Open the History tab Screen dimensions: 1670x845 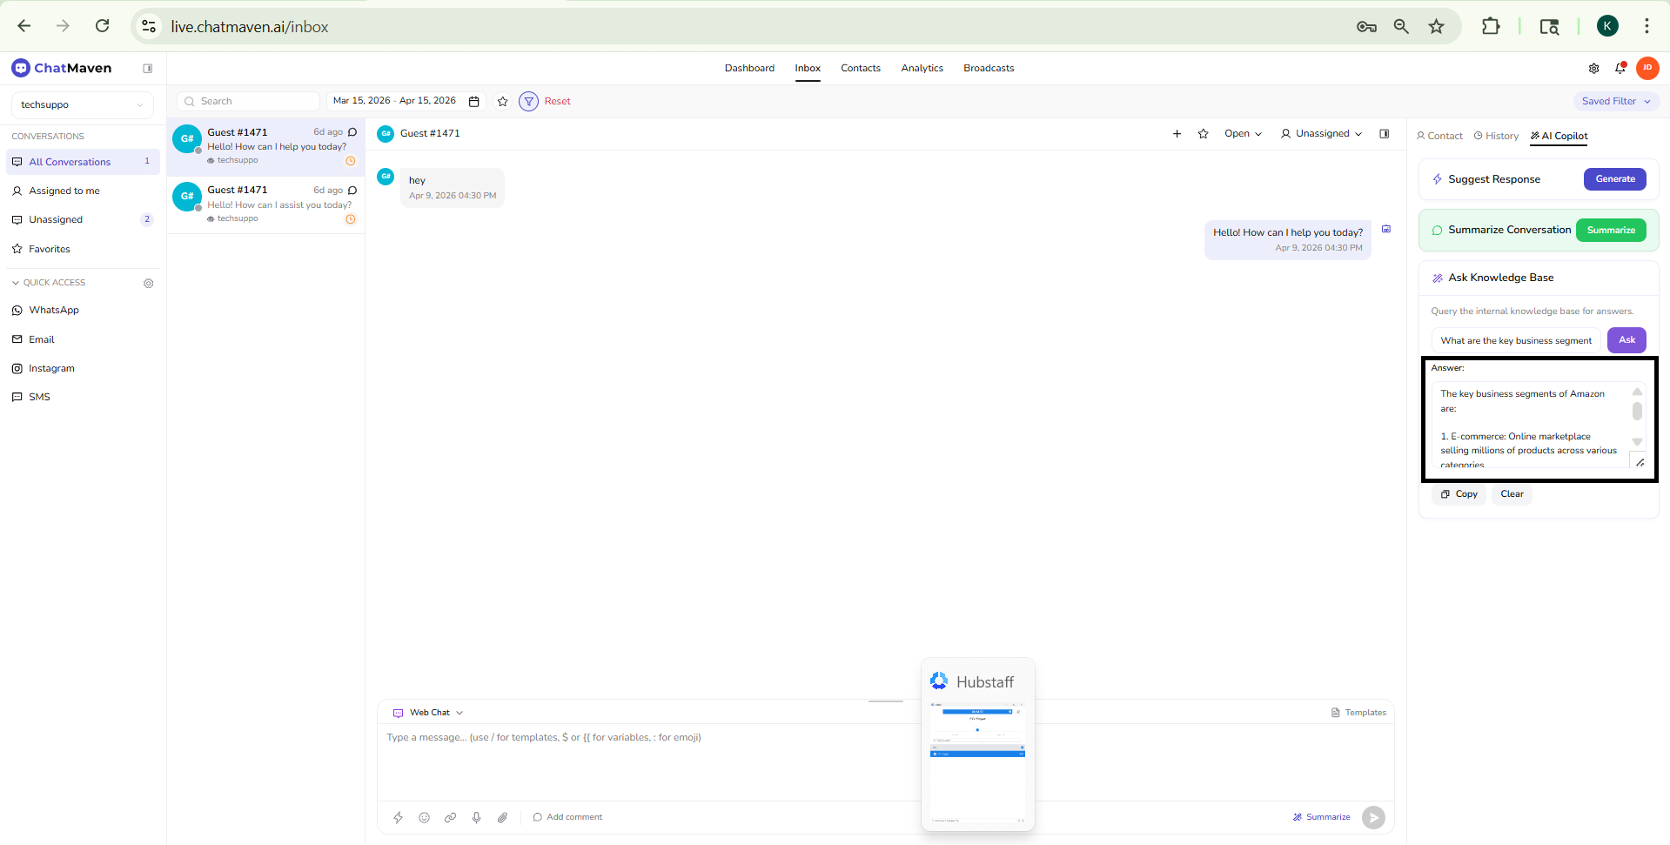coord(1496,136)
